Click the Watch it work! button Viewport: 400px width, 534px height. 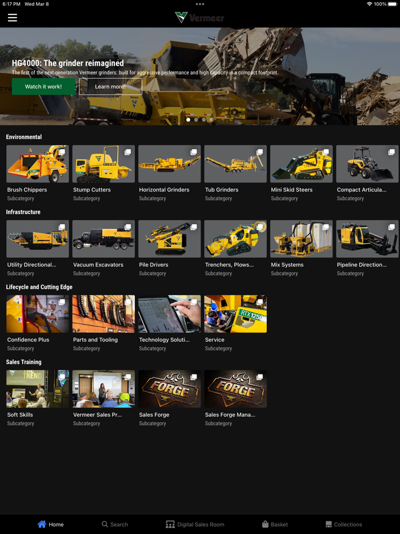coord(43,86)
